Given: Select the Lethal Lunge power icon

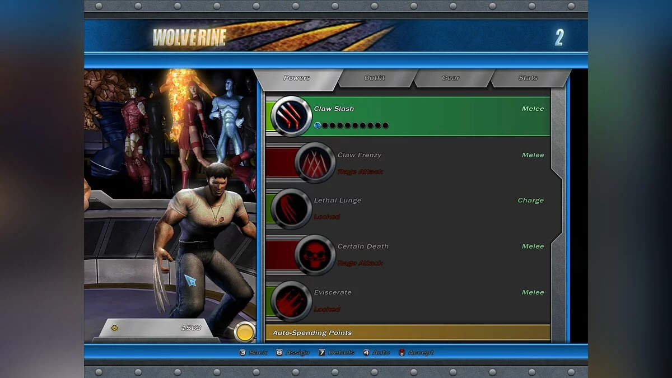Looking at the screenshot, I should click(x=291, y=209).
